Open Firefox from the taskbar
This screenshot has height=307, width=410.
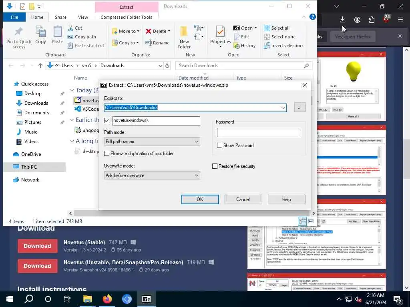click(x=107, y=299)
